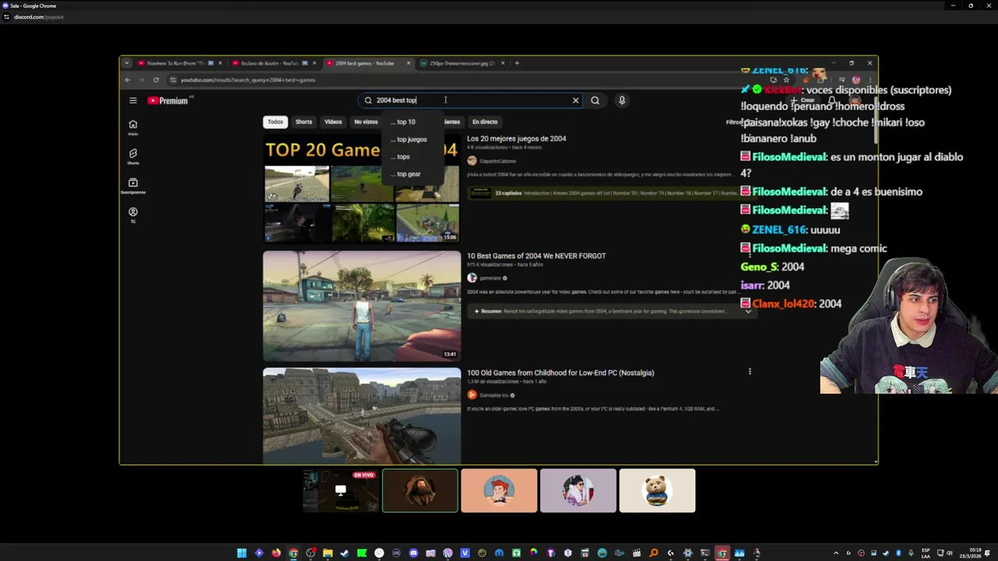The height and width of the screenshot is (561, 998).
Task: Open Firefox from the taskbar
Action: pyautogui.click(x=276, y=553)
